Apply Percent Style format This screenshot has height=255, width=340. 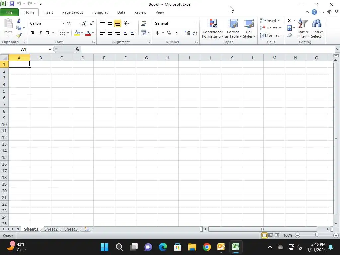pyautogui.click(x=169, y=33)
